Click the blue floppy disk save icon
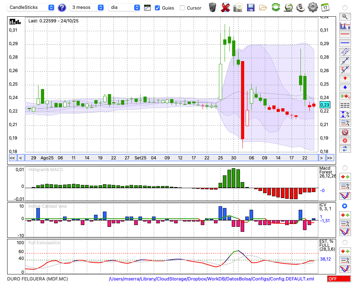The image size is (356, 284). (251, 7)
